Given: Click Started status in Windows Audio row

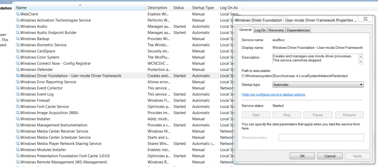Looking at the screenshot, I should pyautogui.click(x=180, y=26).
